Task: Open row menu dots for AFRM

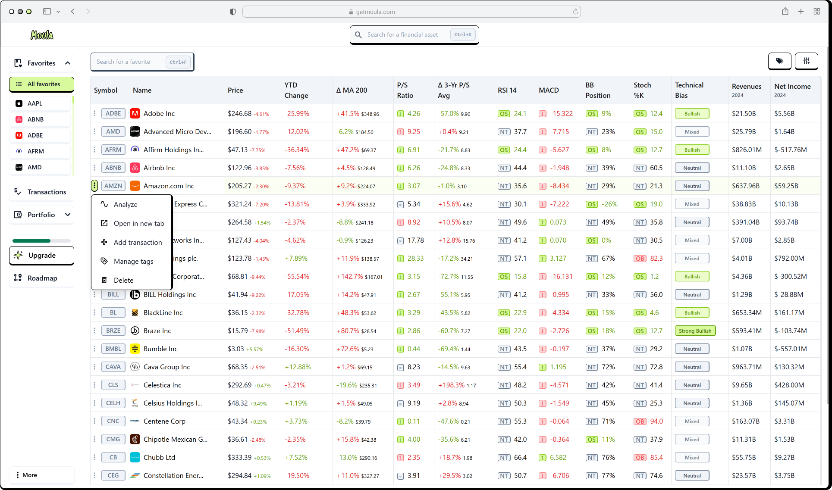Action: pos(94,150)
